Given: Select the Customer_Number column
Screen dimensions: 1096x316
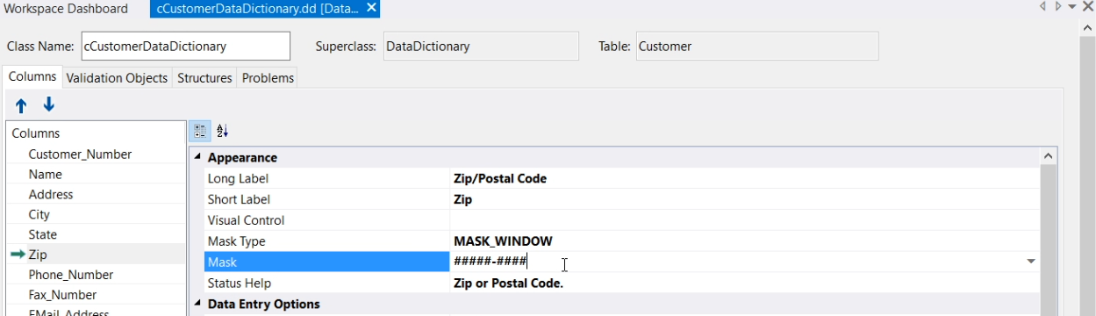Looking at the screenshot, I should [x=80, y=154].
